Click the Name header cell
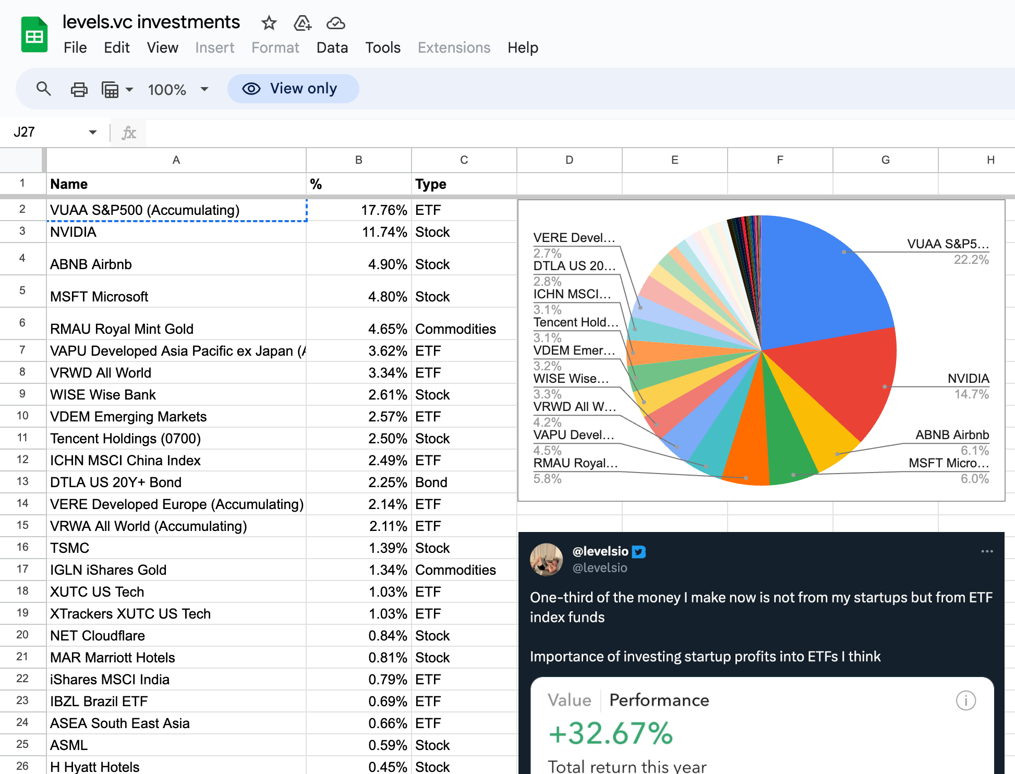 coord(176,184)
